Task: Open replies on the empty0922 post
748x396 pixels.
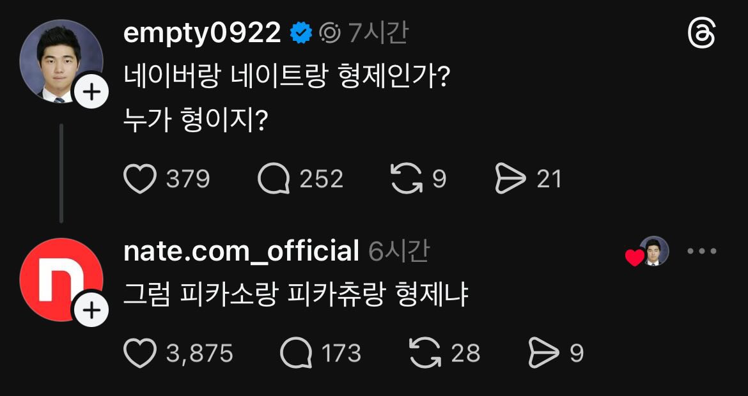Action: (273, 179)
